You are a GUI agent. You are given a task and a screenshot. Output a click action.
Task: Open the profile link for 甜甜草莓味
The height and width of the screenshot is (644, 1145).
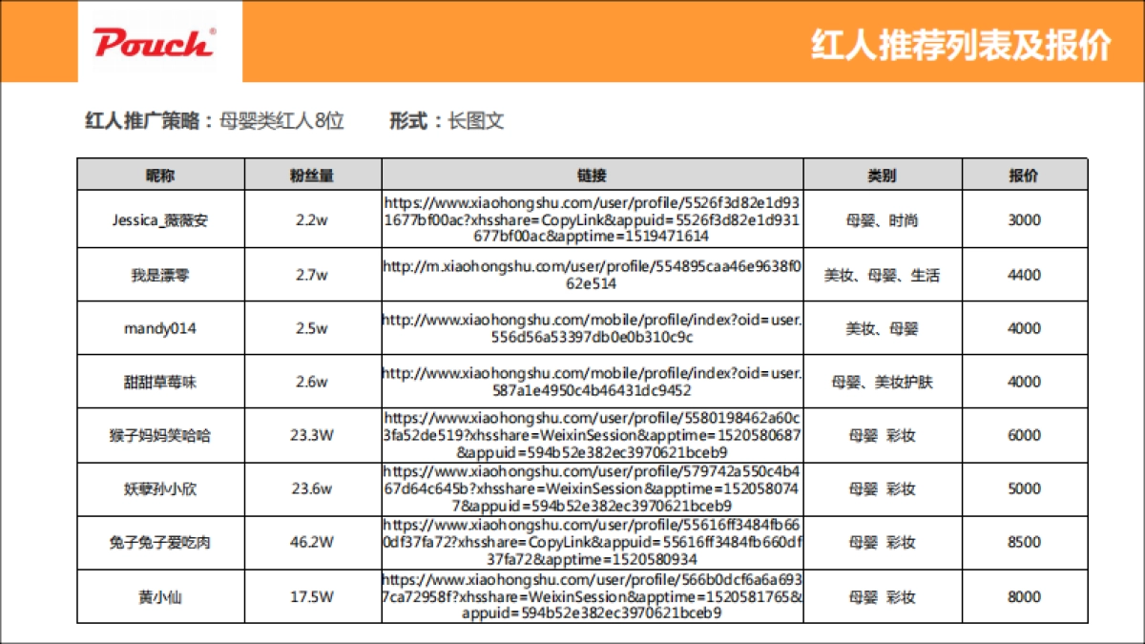click(592, 382)
